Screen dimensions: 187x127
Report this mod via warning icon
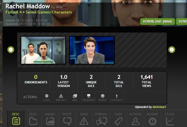[x=61, y=98]
